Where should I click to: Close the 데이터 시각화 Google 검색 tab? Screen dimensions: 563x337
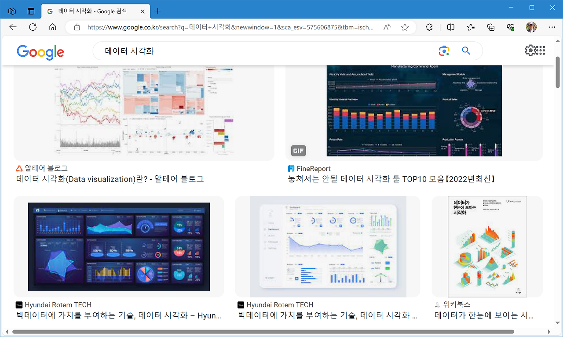[x=142, y=11]
